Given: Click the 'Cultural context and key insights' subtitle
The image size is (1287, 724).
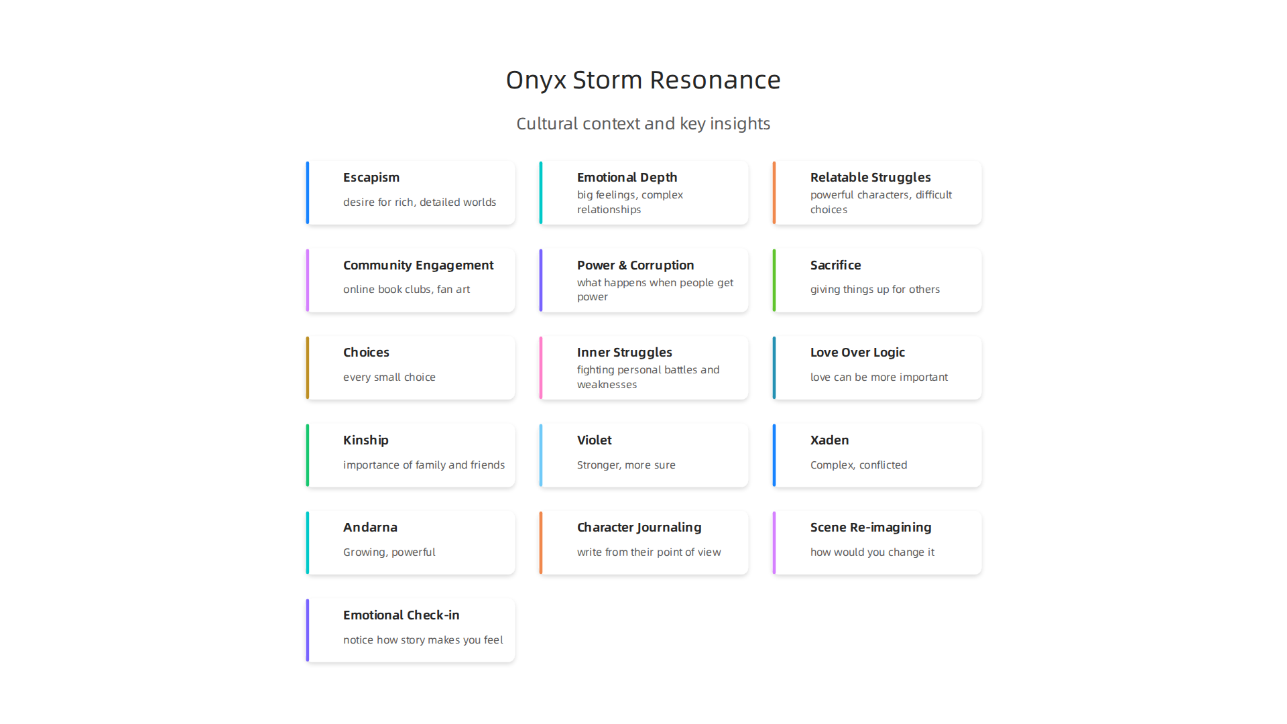Looking at the screenshot, I should (643, 123).
